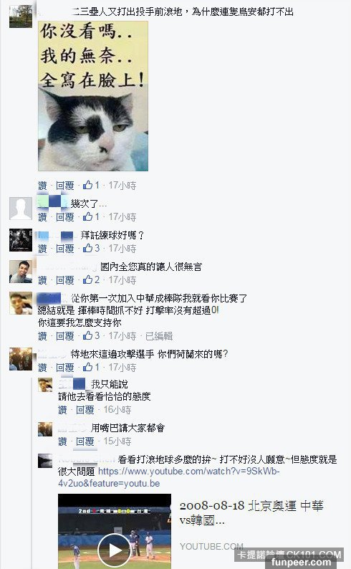The height and width of the screenshot is (569, 351).
Task: Reply to 用嘴巴講大家都會 comment
Action: (x=85, y=441)
